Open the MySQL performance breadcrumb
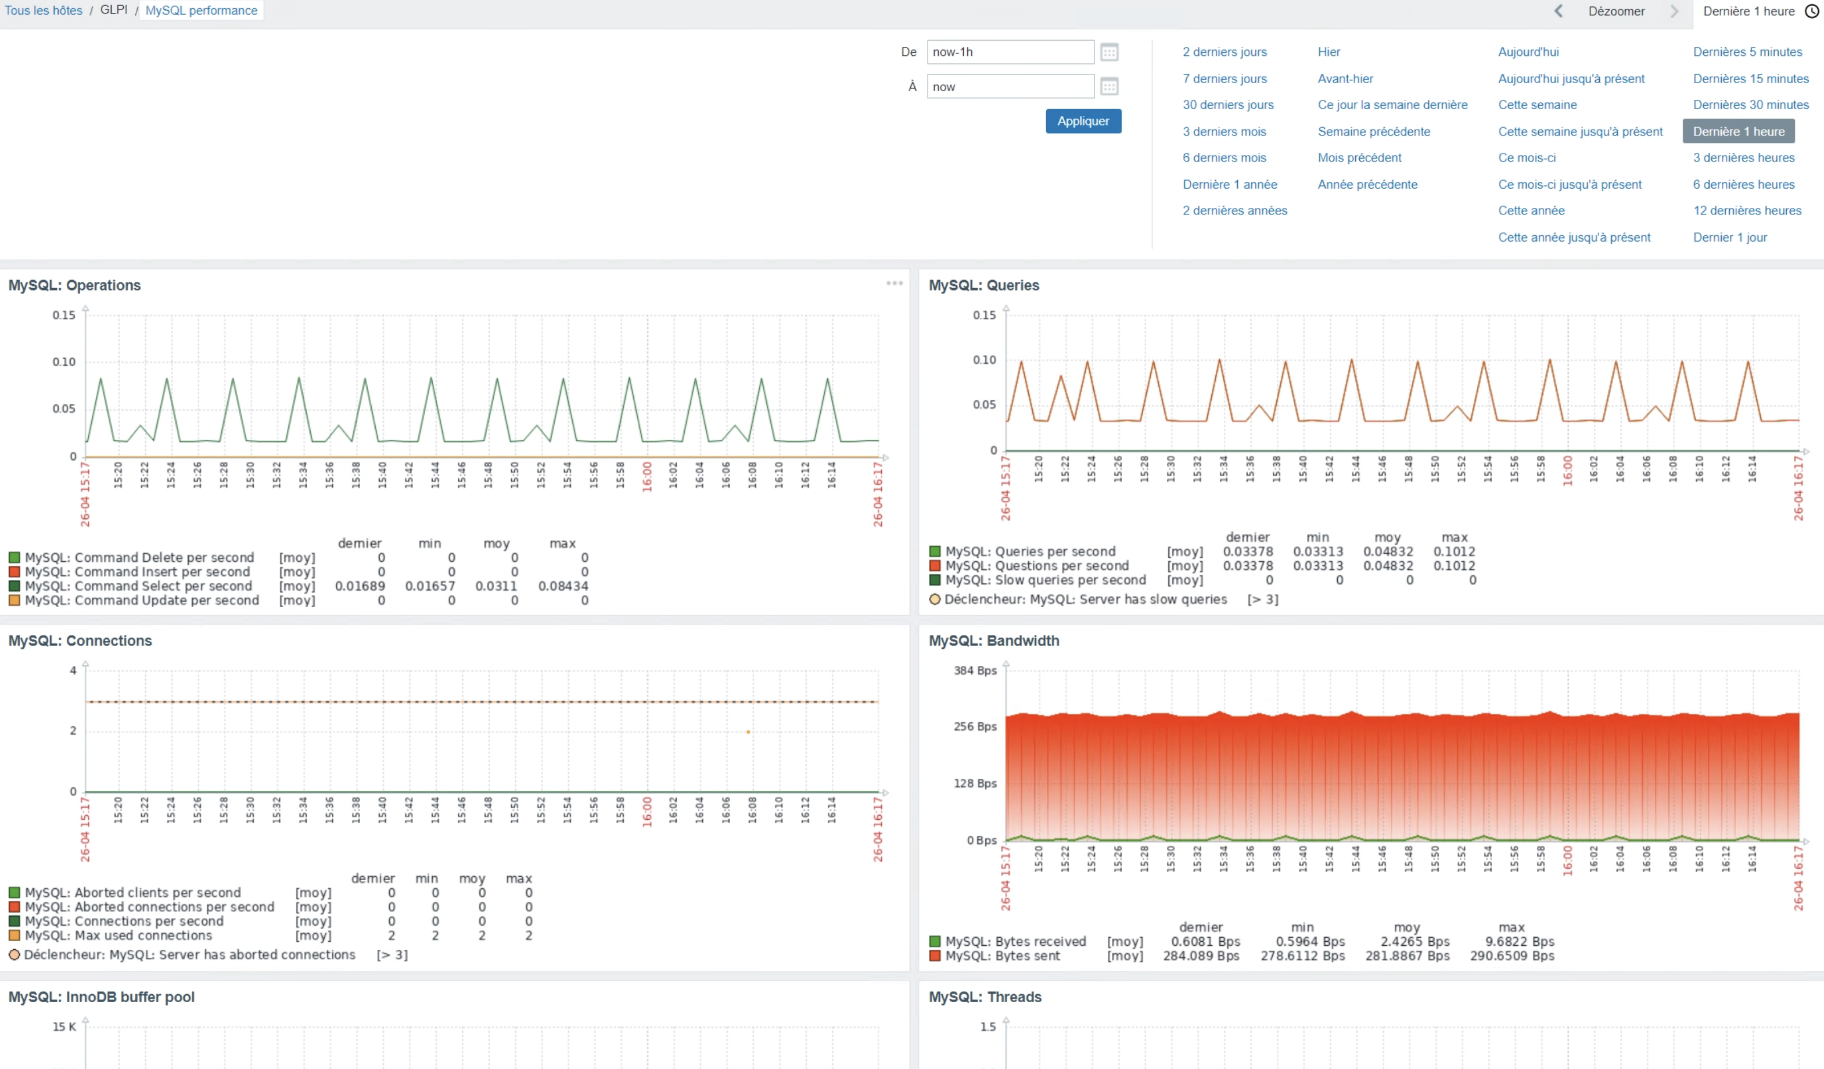Viewport: 1824px width, 1069px height. [x=201, y=10]
